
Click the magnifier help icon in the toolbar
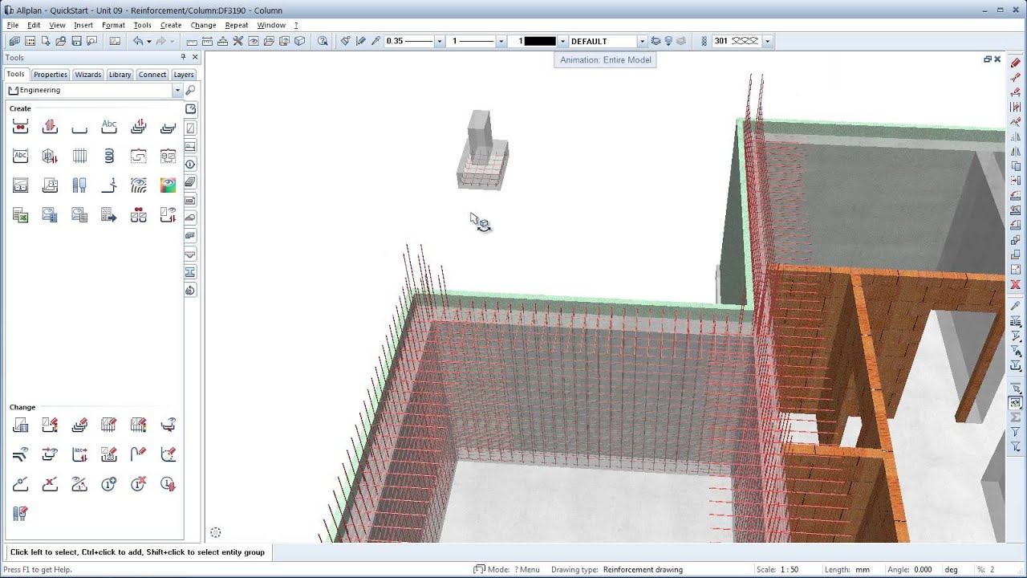[x=323, y=41]
